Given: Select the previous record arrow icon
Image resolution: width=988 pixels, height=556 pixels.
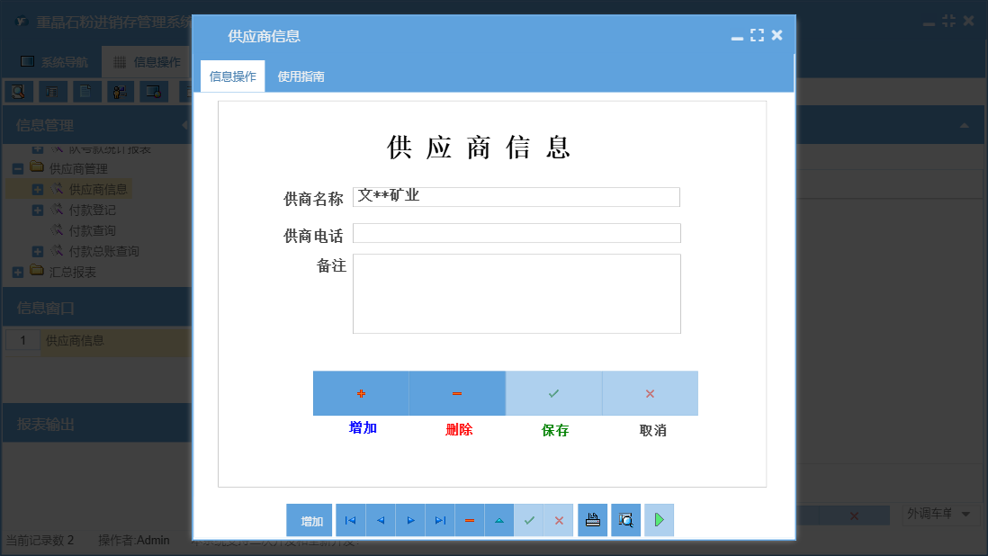Looking at the screenshot, I should pos(380,520).
